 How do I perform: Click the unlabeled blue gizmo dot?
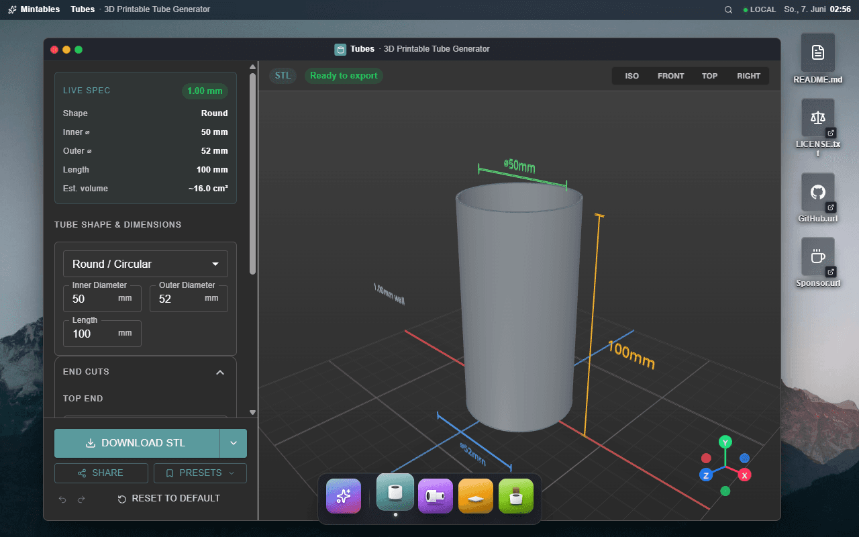coord(744,458)
